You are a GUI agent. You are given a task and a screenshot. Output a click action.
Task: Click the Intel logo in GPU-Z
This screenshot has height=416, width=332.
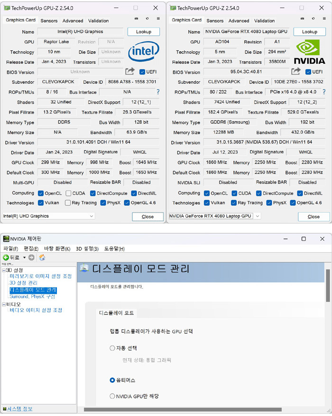144,51
